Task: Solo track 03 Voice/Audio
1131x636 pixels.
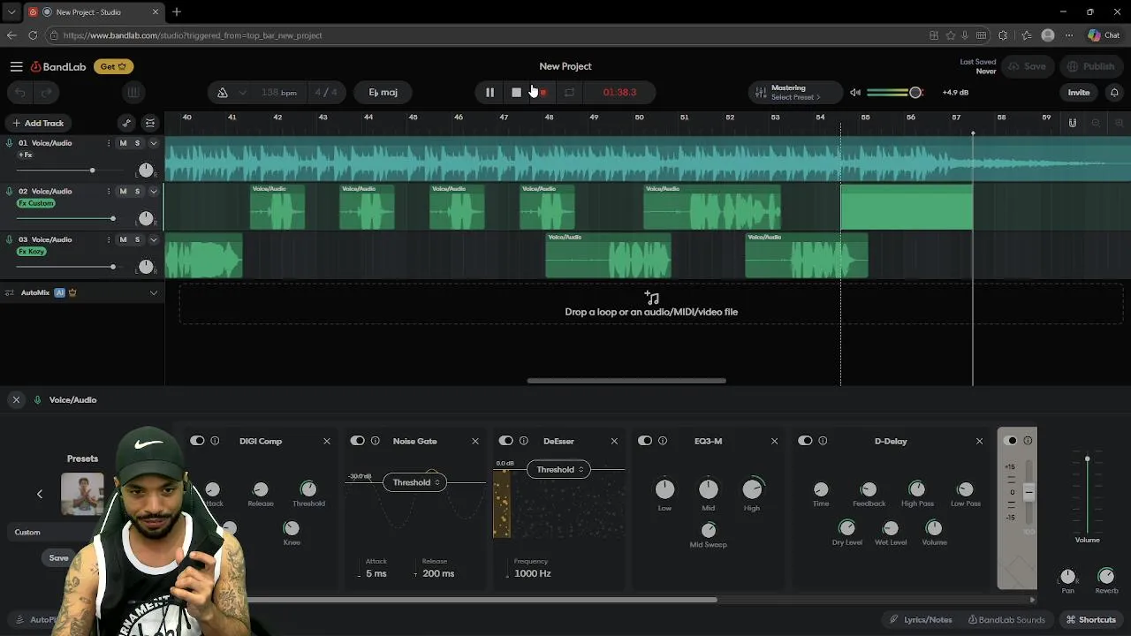Action: click(137, 239)
